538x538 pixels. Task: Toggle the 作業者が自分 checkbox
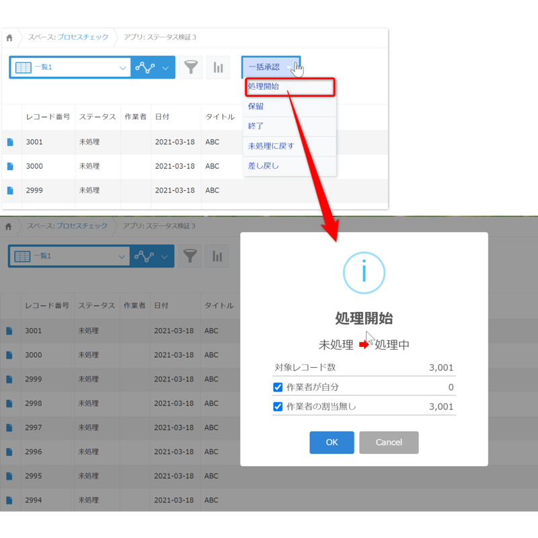(278, 387)
